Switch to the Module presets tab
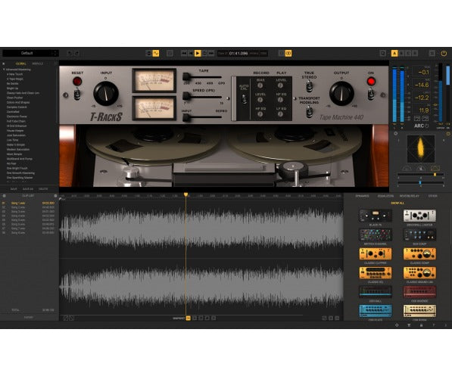The width and height of the screenshot is (452, 376). click(x=37, y=64)
